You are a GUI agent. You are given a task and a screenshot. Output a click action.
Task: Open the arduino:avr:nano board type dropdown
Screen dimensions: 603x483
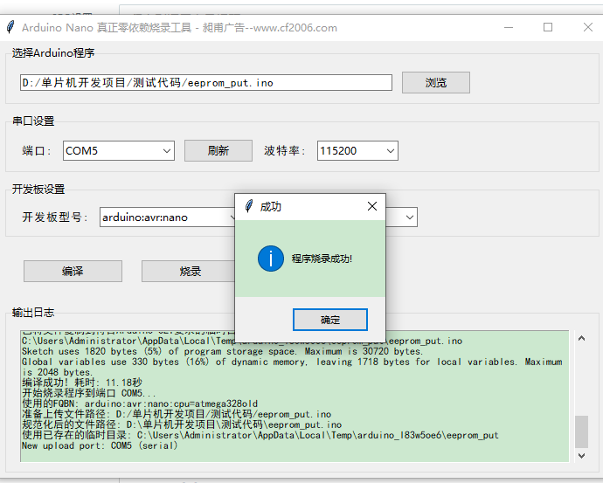coord(232,217)
